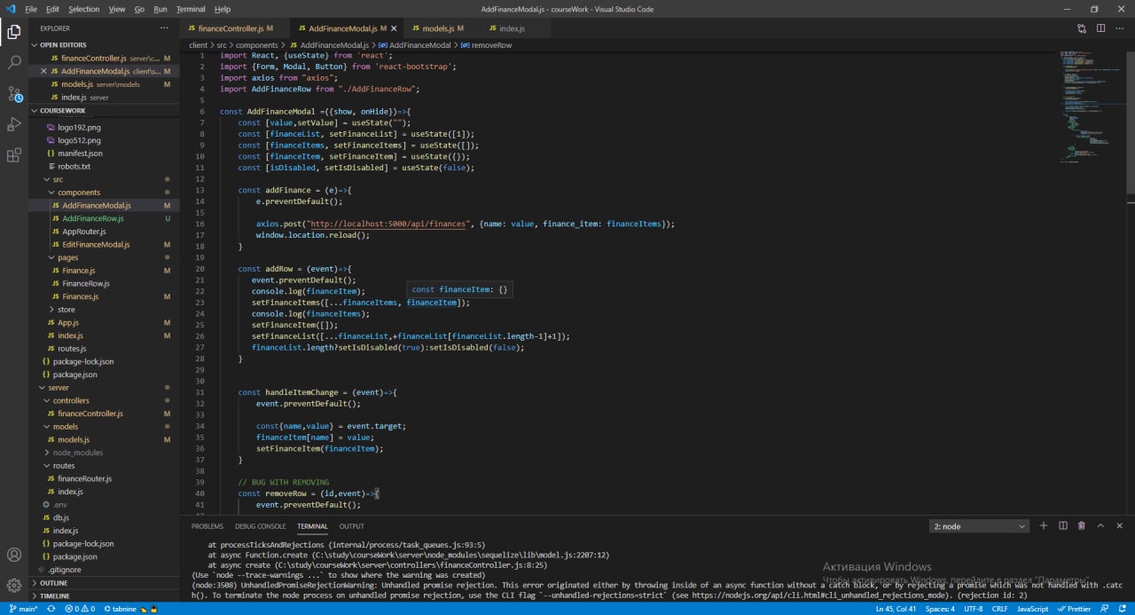Open the Selection menu
The width and height of the screenshot is (1135, 615).
(x=84, y=9)
